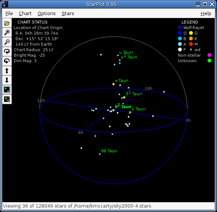Open the Help menu
Image resolution: width=217 pixels, height=212 pixels.
click(x=206, y=13)
